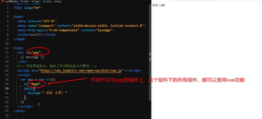Click the {{ message }} template expression

[32, 57]
